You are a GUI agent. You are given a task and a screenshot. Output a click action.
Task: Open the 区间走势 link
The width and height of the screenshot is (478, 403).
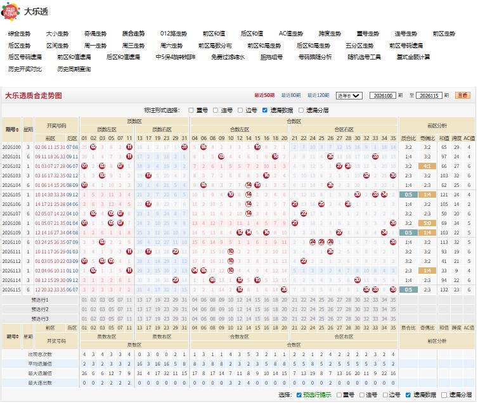(x=57, y=46)
